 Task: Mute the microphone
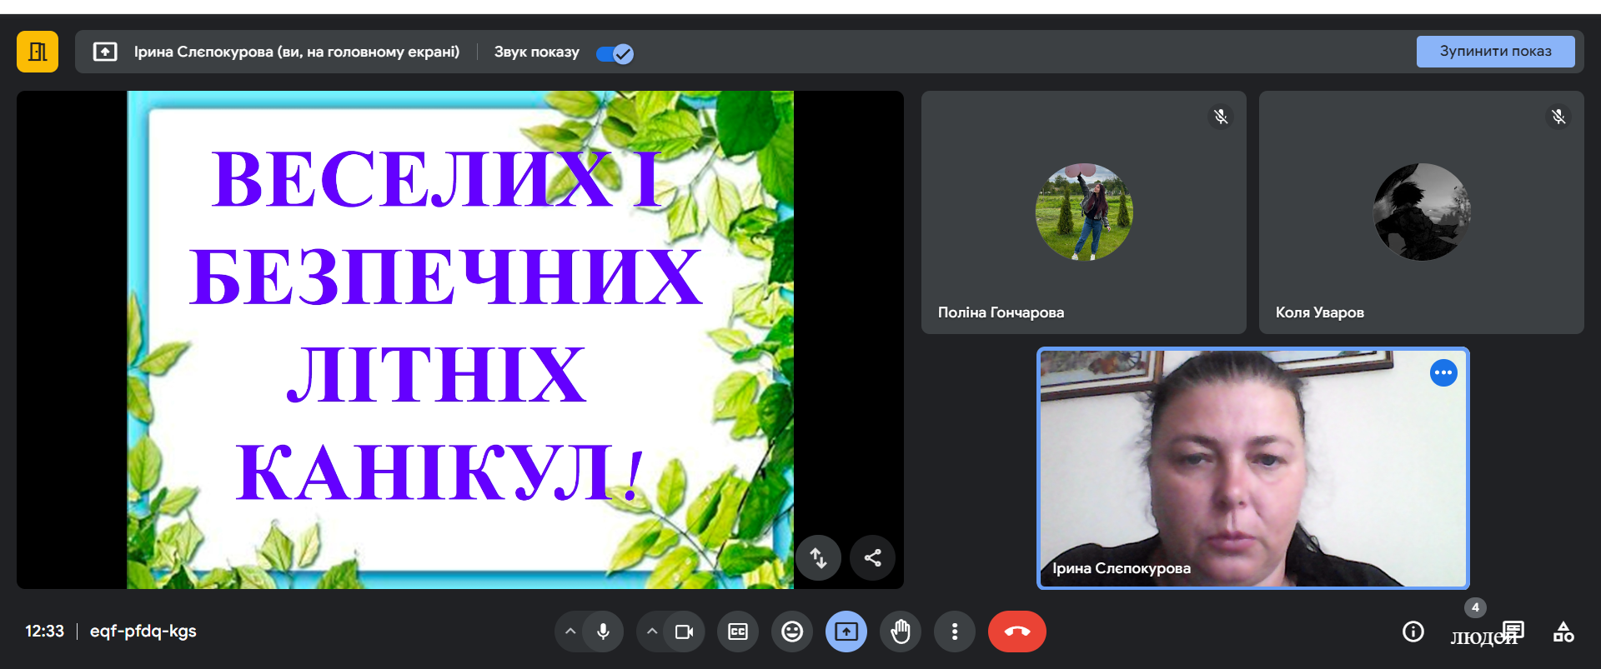(x=603, y=632)
